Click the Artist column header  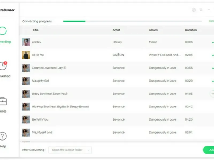click(116, 30)
